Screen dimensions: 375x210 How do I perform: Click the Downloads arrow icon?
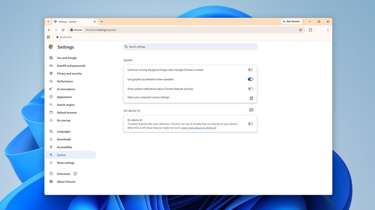click(51, 139)
